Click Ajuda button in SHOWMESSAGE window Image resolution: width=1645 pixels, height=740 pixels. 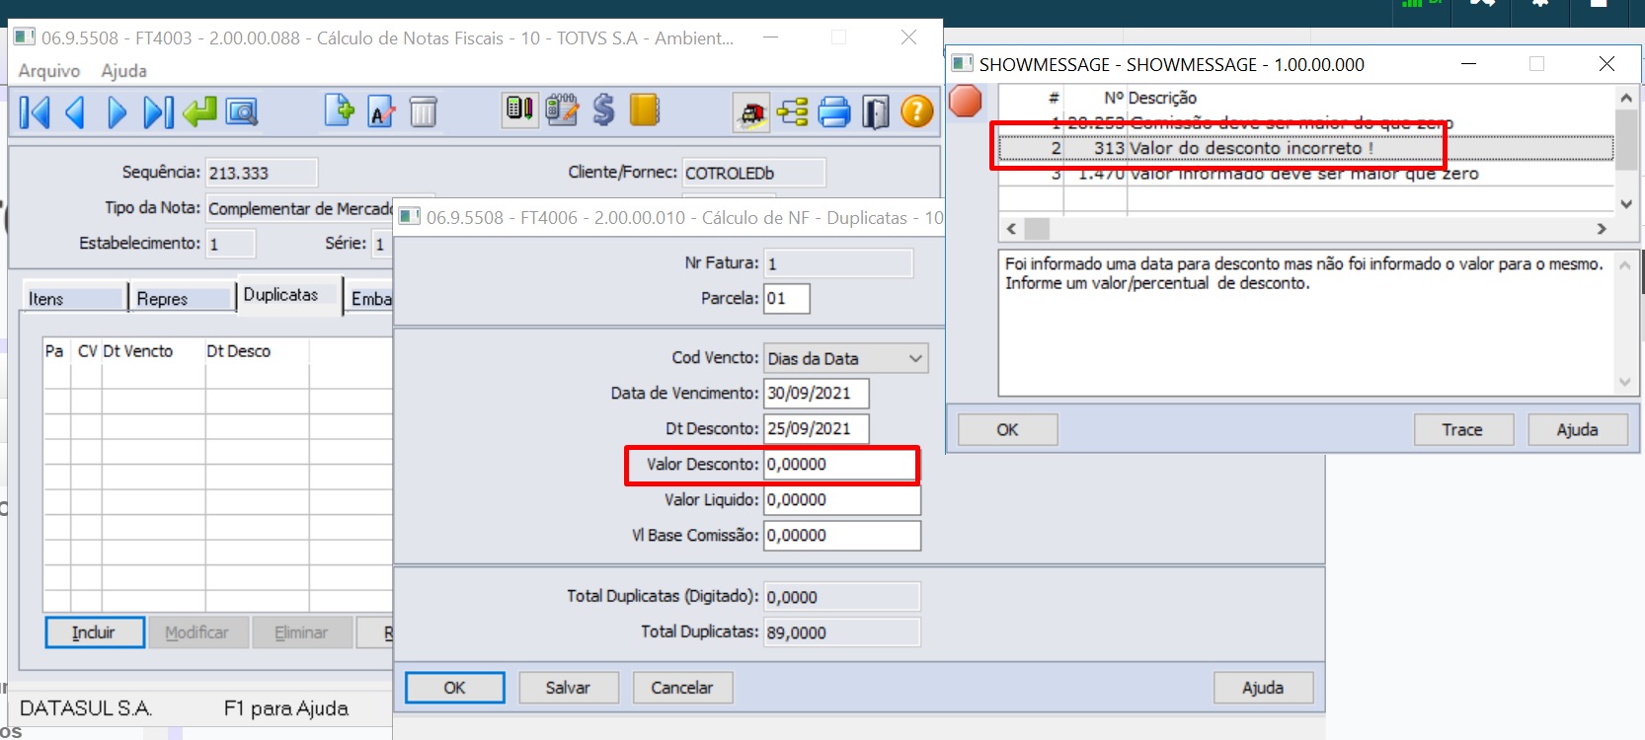(1578, 429)
